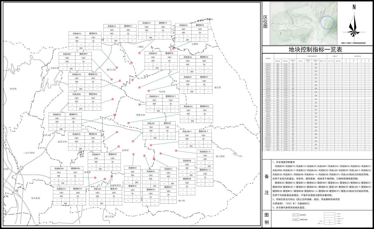Open the location map thumbnail

point(303,23)
